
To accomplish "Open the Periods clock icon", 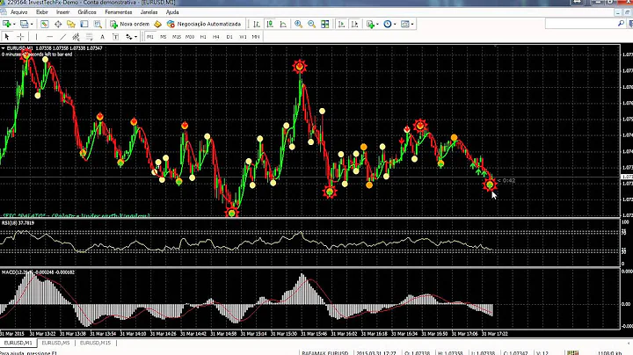I will point(388,25).
